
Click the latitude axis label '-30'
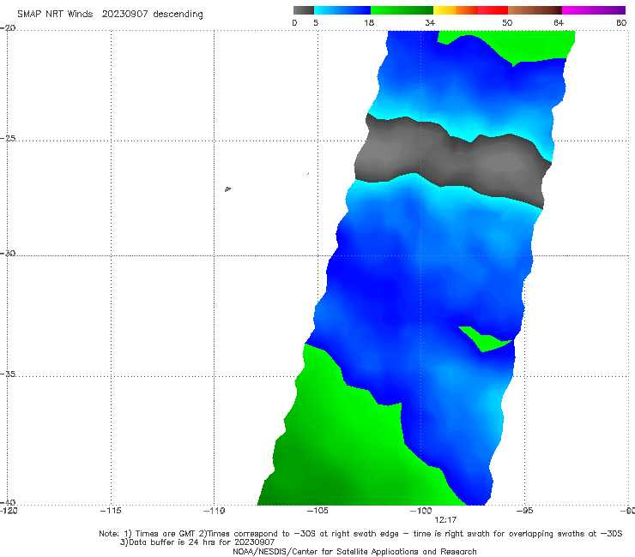(x=8, y=253)
